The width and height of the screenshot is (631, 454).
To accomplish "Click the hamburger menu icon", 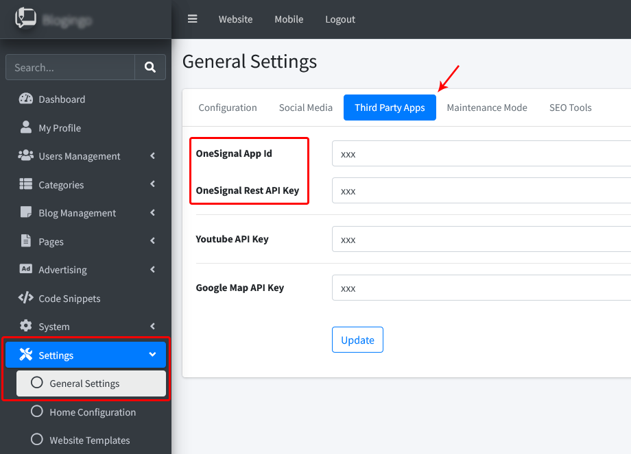I will 193,19.
